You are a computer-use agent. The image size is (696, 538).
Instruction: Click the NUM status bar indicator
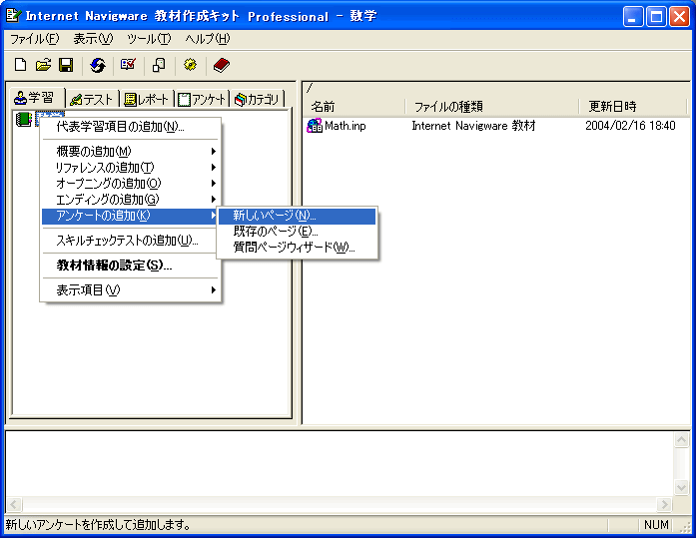click(656, 525)
